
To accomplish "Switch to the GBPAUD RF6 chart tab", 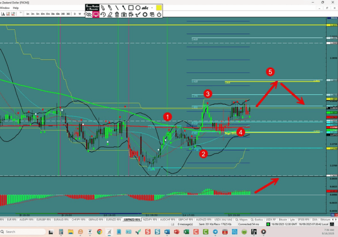I will (x=96, y=219).
